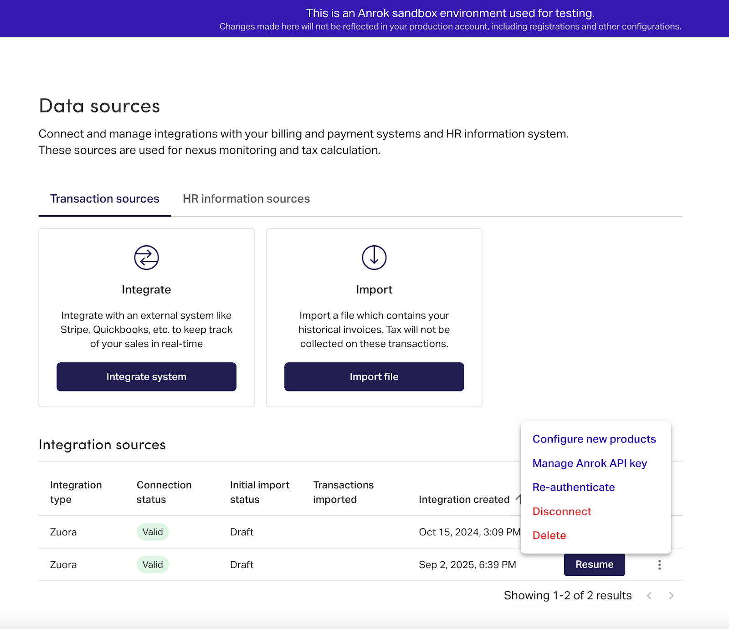Select Manage Anrok API key option
Image resolution: width=729 pixels, height=629 pixels.
[590, 463]
